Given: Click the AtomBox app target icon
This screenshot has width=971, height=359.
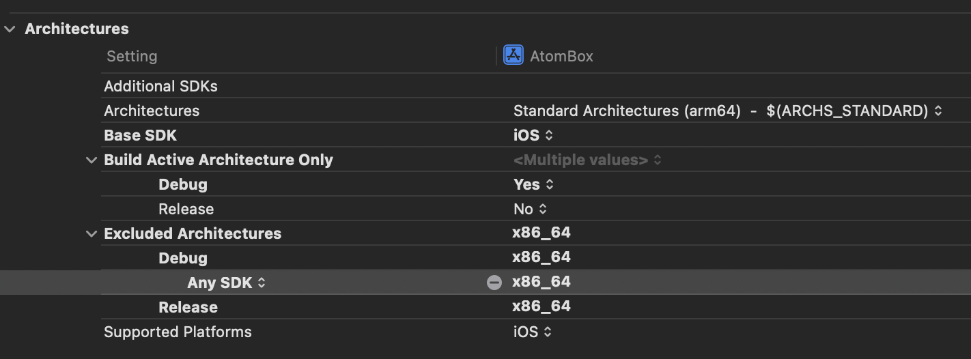Looking at the screenshot, I should point(513,55).
